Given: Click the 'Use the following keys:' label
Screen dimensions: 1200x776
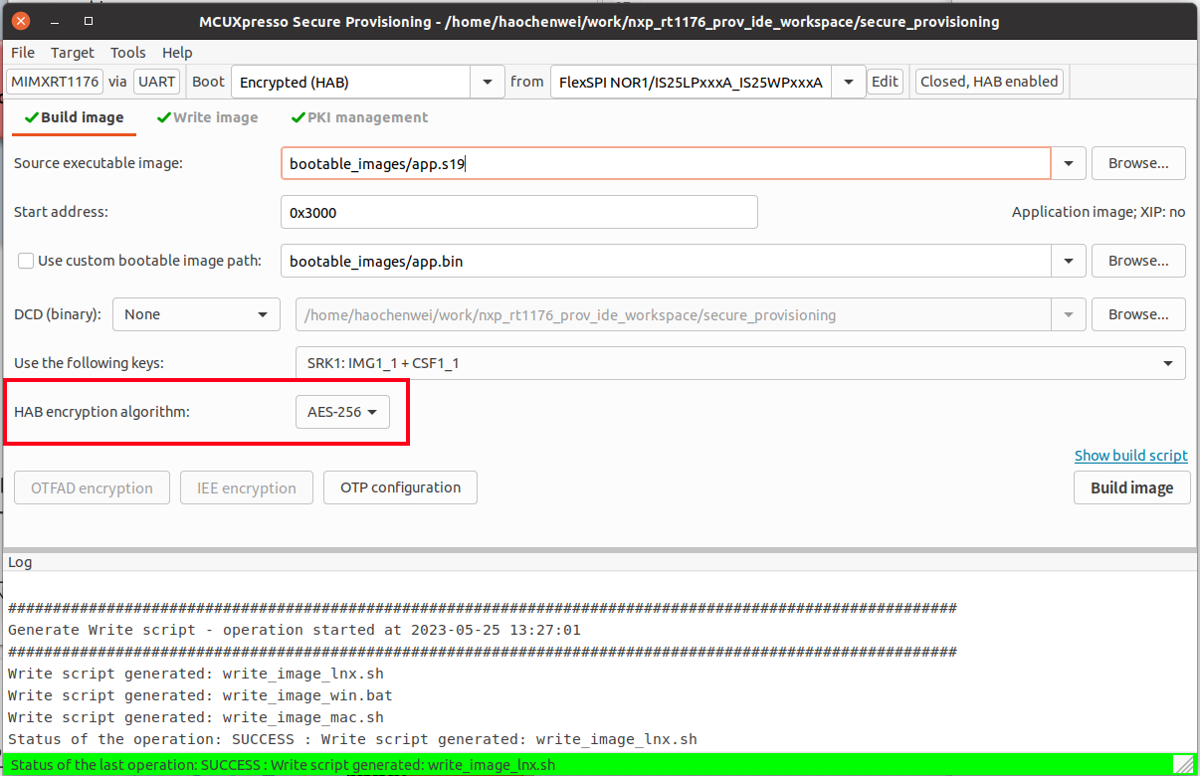Looking at the screenshot, I should click(x=89, y=363).
